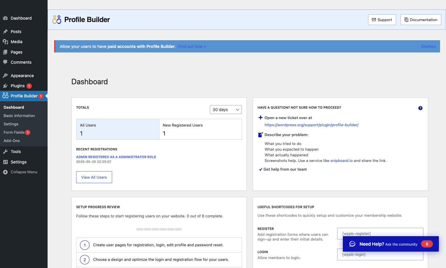The width and height of the screenshot is (446, 268).
Task: Follow the Find out how link
Action: click(192, 46)
